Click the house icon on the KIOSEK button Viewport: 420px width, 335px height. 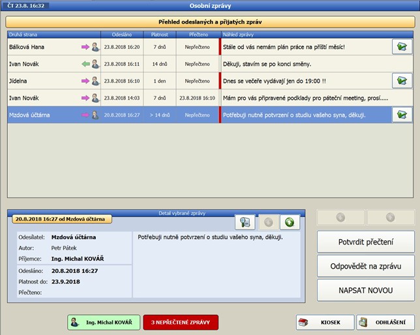pyautogui.click(x=303, y=322)
